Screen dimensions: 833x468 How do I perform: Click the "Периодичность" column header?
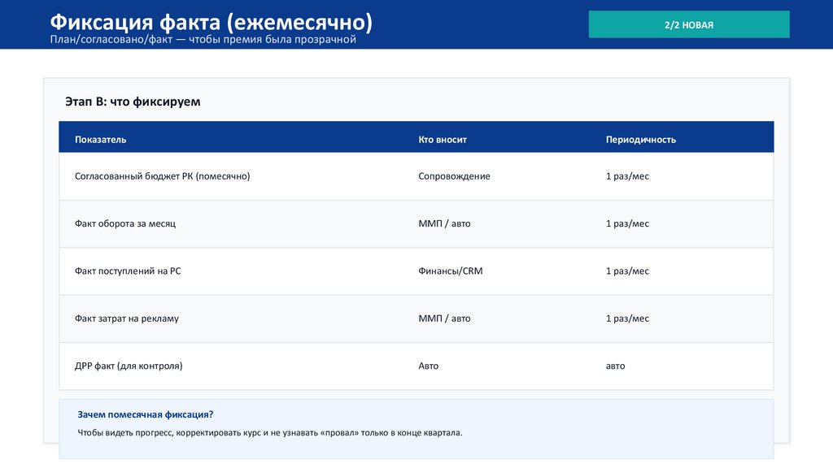[640, 139]
